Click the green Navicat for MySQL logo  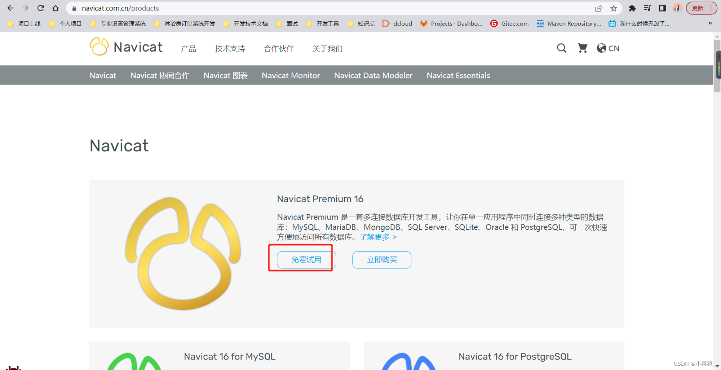click(x=134, y=361)
